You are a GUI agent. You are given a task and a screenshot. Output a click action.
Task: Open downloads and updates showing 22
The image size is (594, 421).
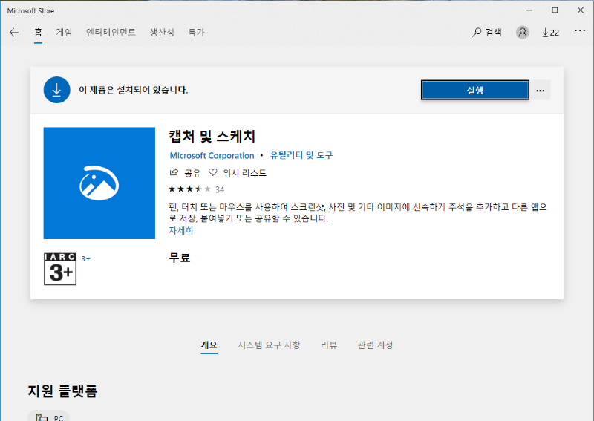(x=550, y=33)
